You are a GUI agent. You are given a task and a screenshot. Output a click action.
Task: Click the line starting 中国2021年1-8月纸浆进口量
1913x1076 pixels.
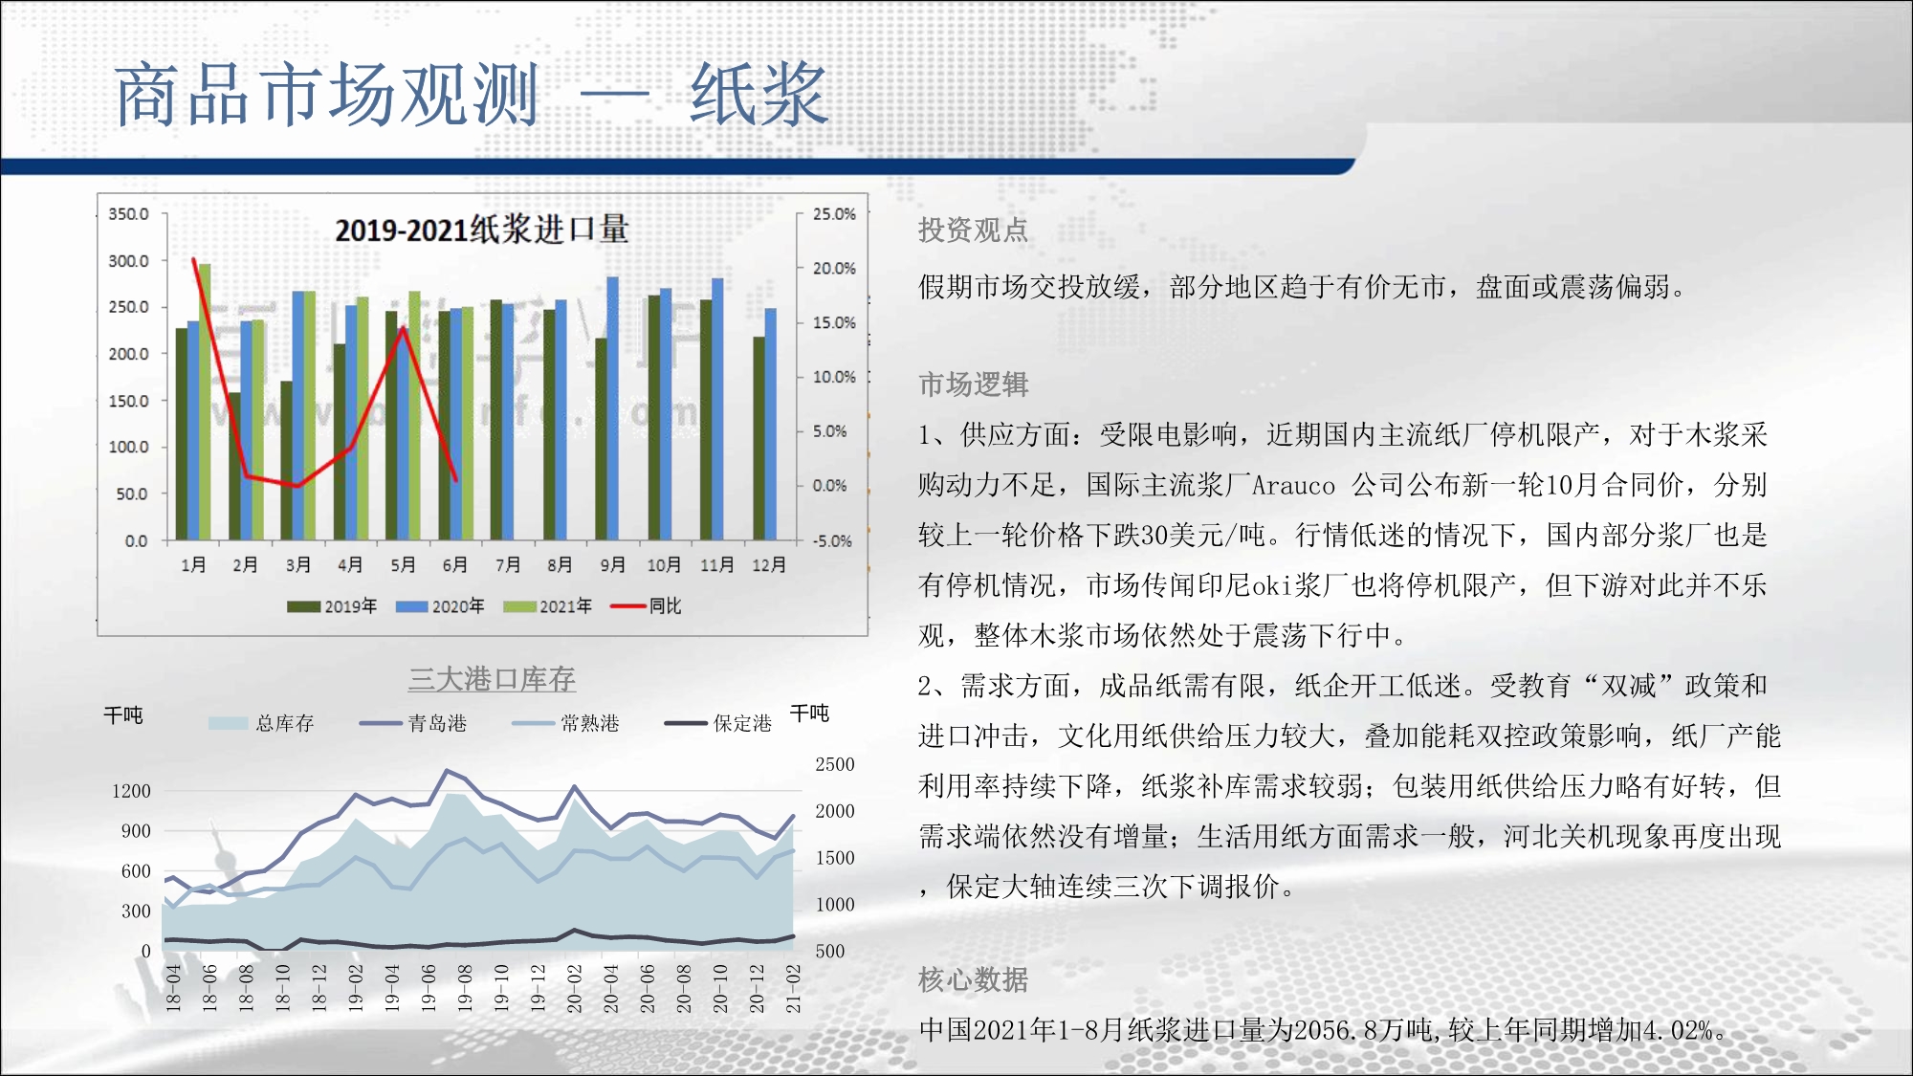pyautogui.click(x=1324, y=1030)
